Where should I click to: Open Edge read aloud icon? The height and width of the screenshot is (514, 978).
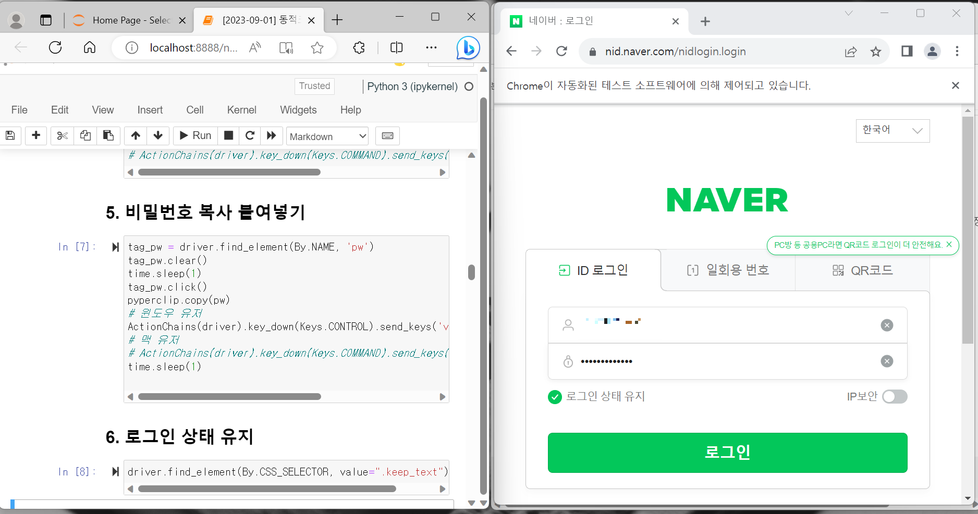255,48
